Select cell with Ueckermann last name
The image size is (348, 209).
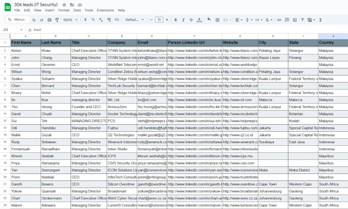pyautogui.click(x=56, y=198)
